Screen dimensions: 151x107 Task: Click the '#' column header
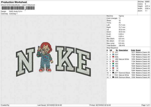click(107, 50)
